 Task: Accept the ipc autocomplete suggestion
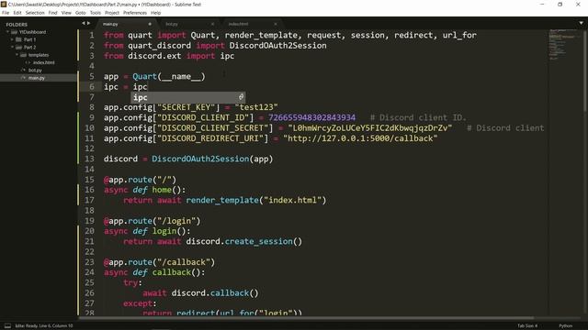click(x=187, y=97)
